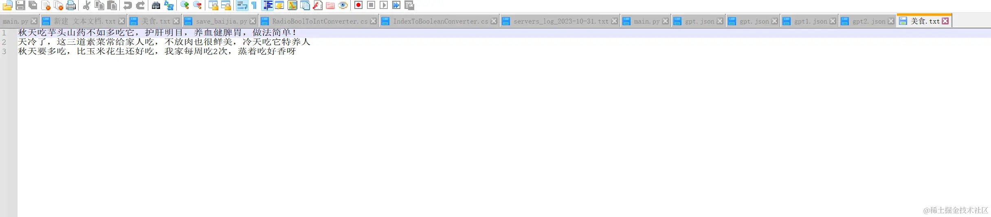
Task: Click the line beginning 秋天吃芋头山药
Action: point(158,33)
